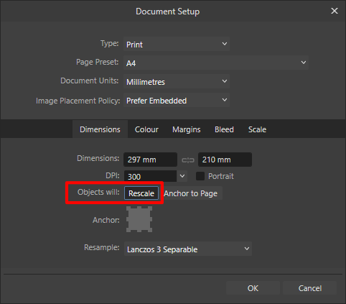Switch to the Colour tab
Screen dimensions: 346x304
(146, 129)
